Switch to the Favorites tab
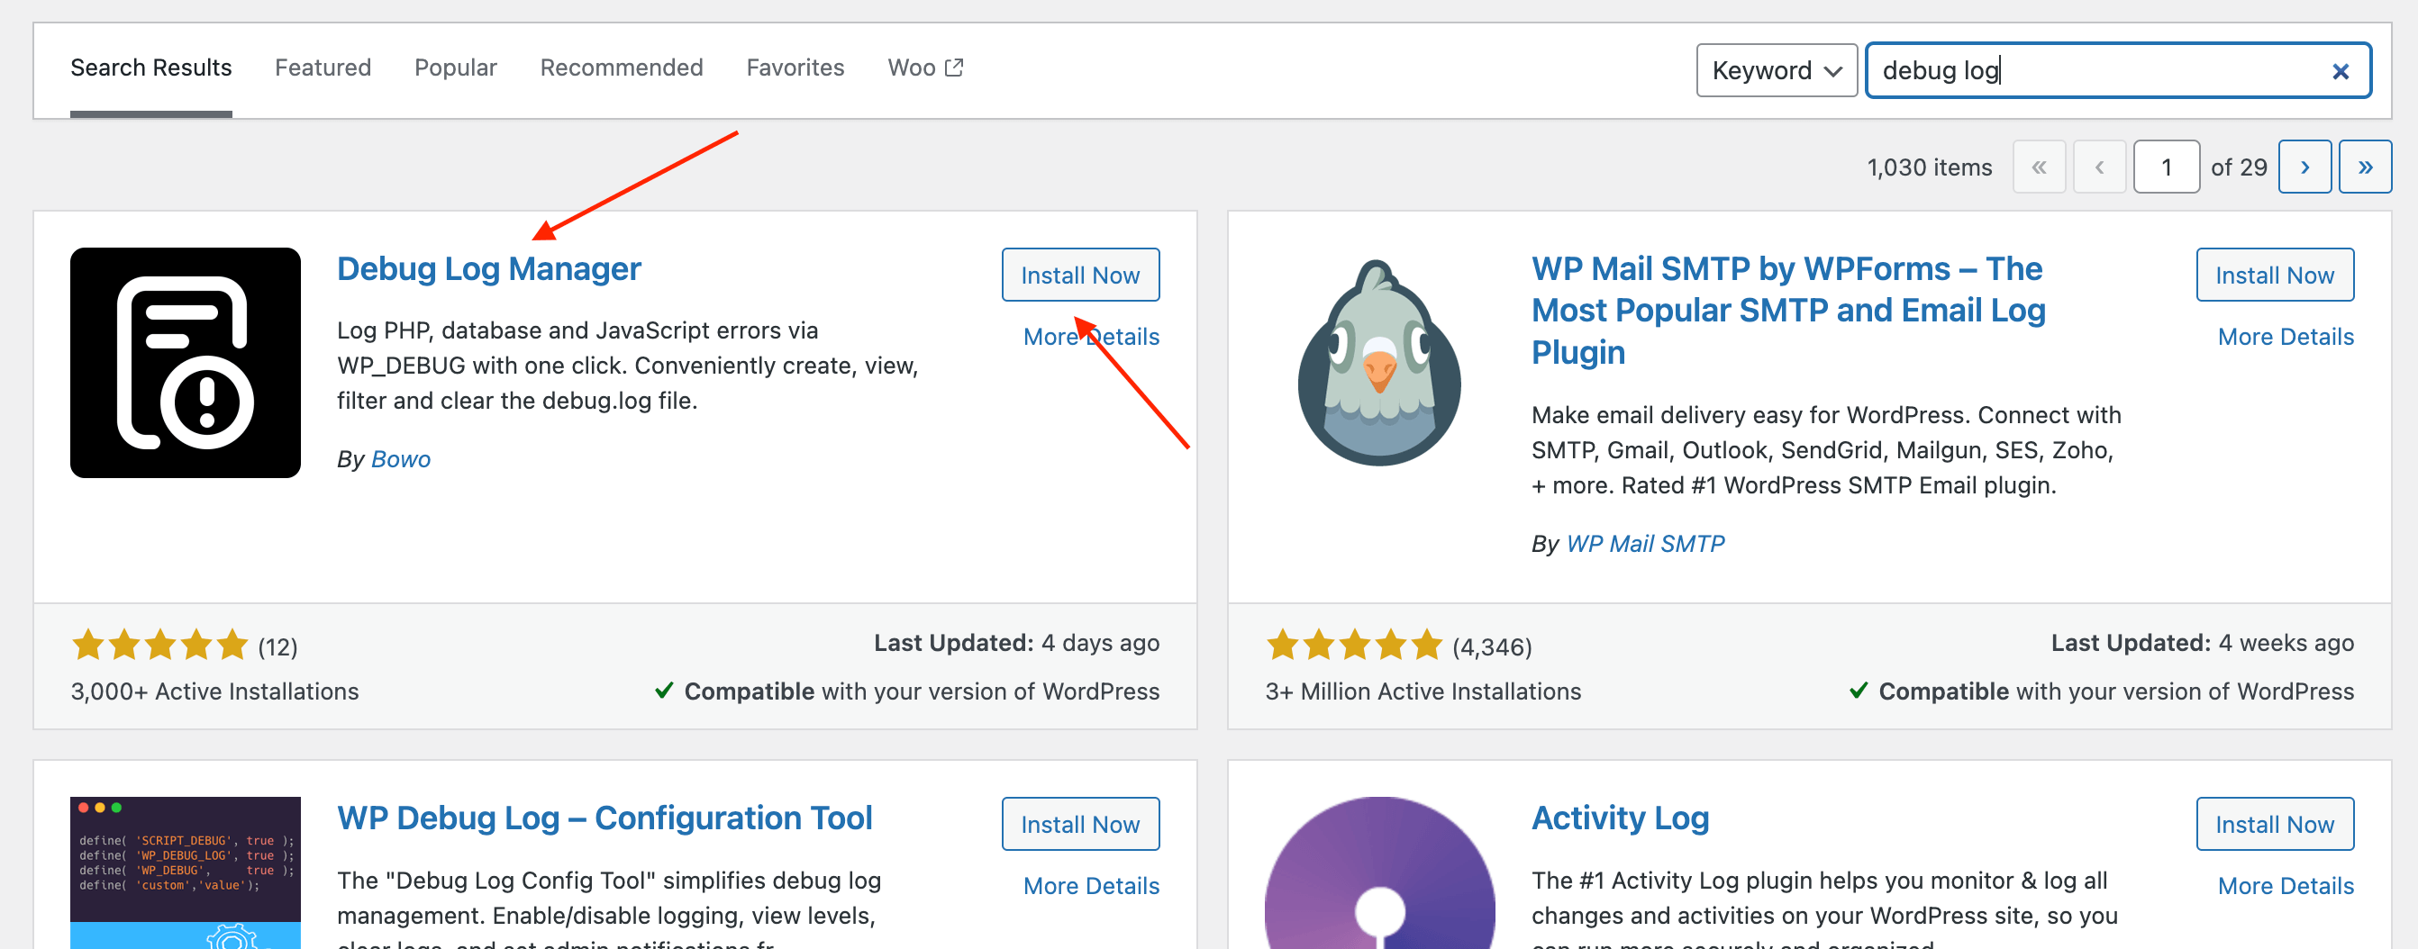This screenshot has width=2418, height=949. point(795,68)
